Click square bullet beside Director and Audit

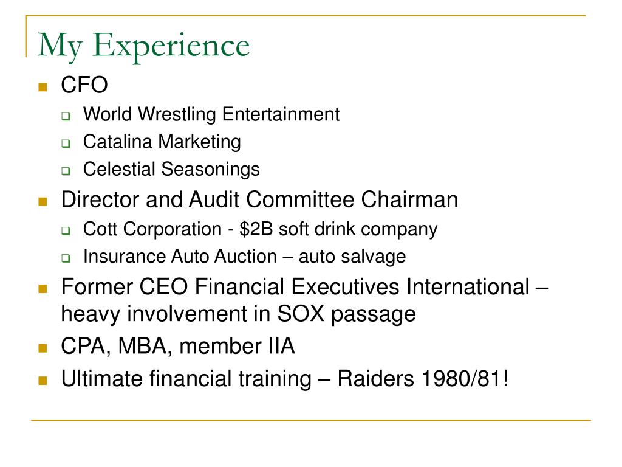pyautogui.click(x=43, y=202)
